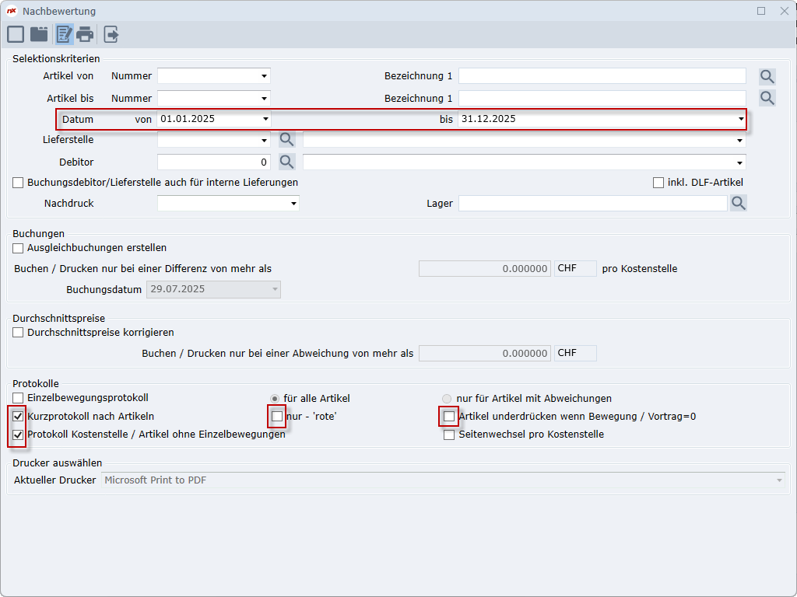Click the edit document with pen icon
The image size is (797, 597).
coord(63,34)
